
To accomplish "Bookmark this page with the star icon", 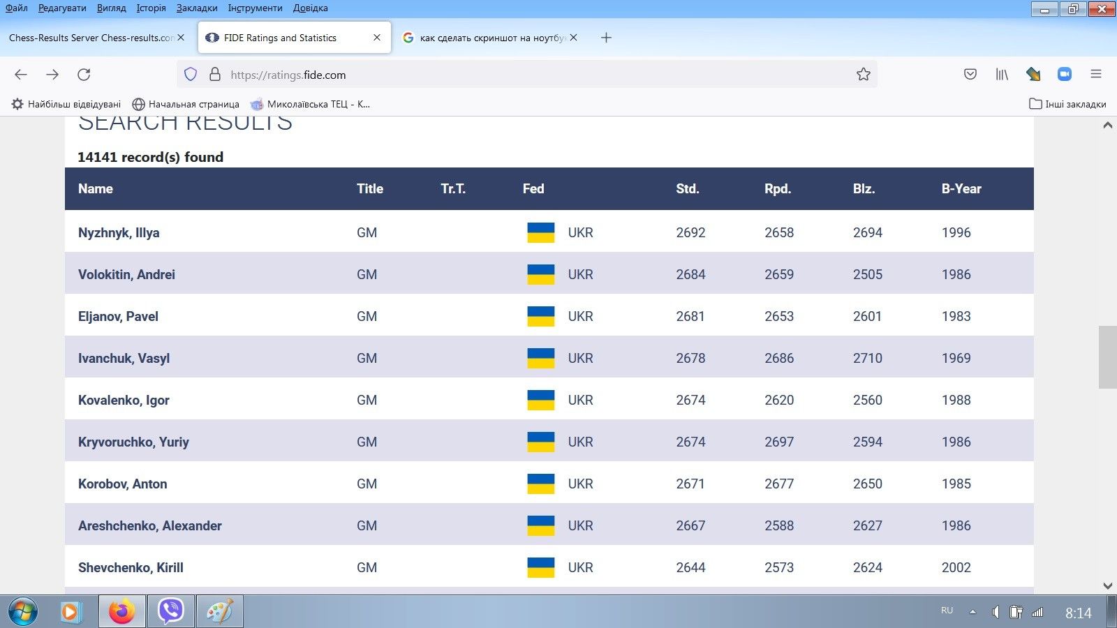I will tap(863, 75).
